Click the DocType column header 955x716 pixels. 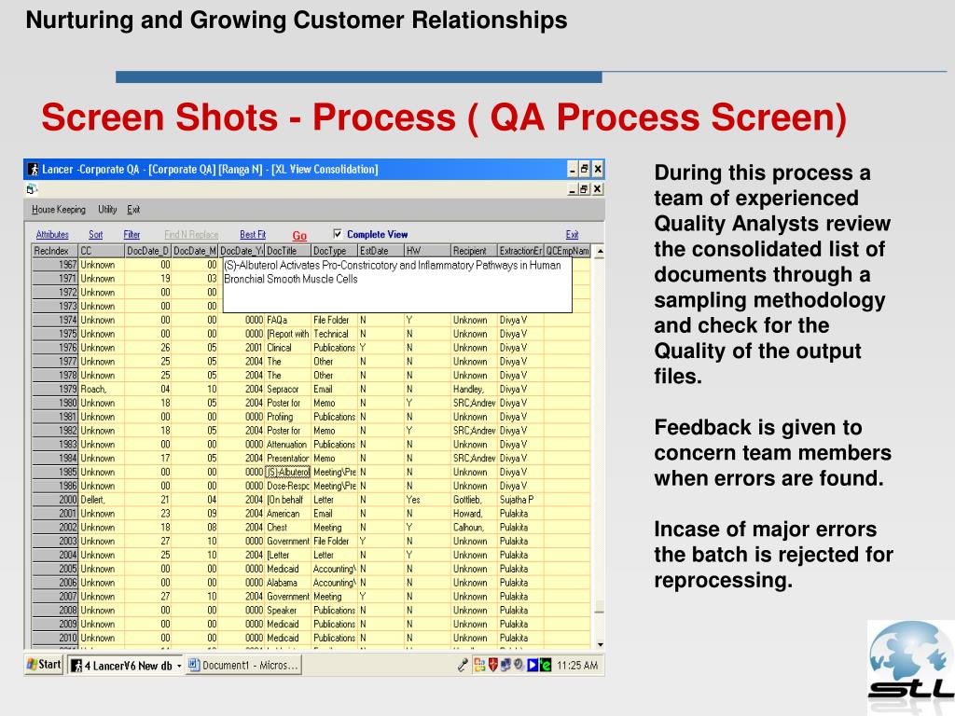coord(334,251)
